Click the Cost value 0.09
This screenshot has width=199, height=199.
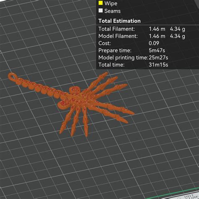154,43
